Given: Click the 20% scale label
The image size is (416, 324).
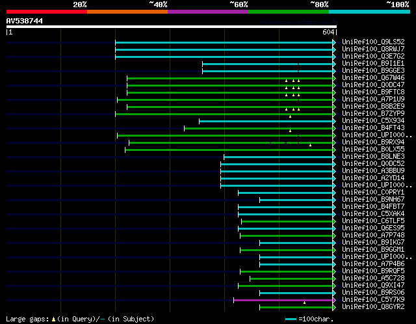Looking at the screenshot, I should 80,5.
